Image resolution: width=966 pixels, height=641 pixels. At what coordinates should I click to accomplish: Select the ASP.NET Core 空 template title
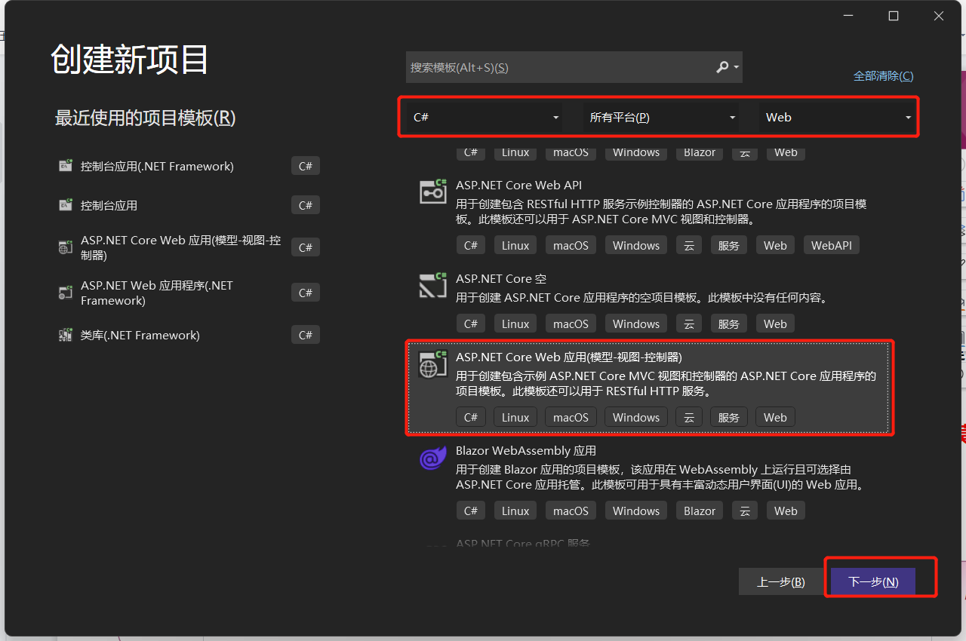(501, 278)
